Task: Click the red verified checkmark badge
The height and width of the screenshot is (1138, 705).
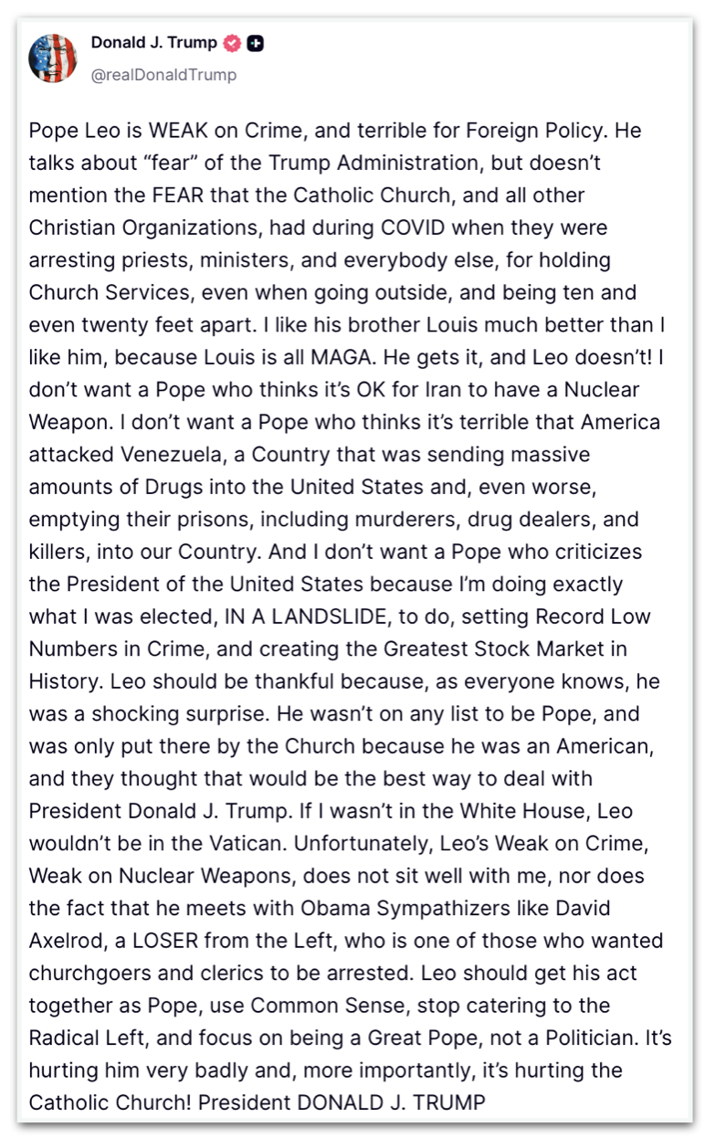Action: pyautogui.click(x=233, y=43)
